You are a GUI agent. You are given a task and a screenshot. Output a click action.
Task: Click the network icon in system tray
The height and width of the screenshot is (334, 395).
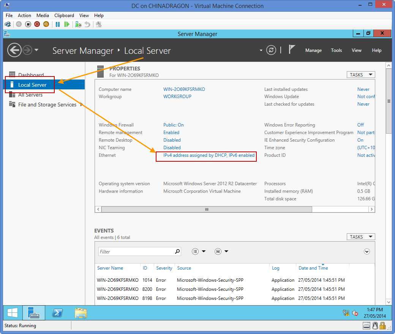[x=346, y=313]
